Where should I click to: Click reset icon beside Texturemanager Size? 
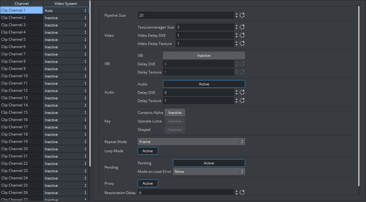242,27
